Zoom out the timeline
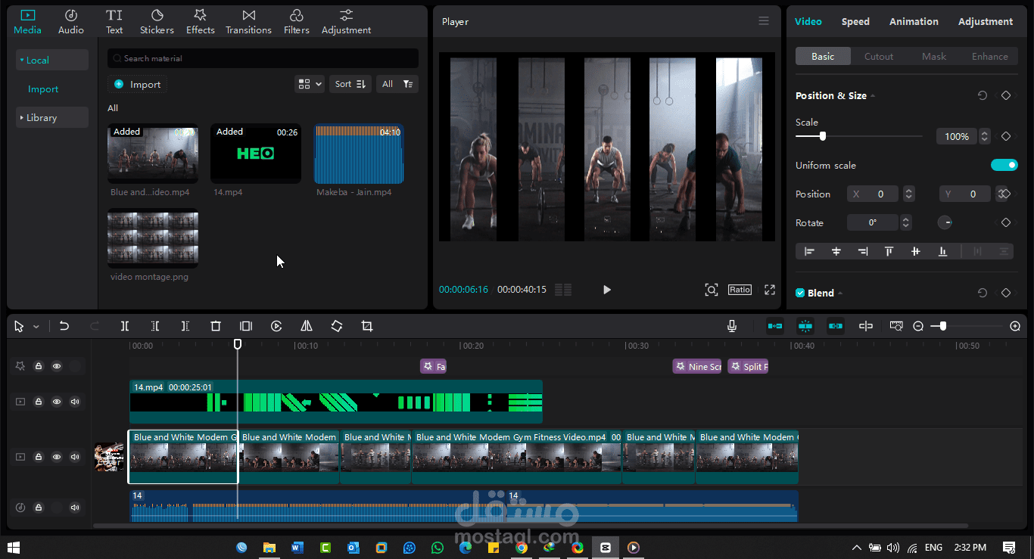This screenshot has width=1034, height=559. [x=918, y=326]
